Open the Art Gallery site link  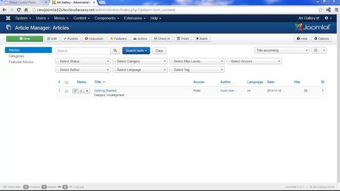309,18
